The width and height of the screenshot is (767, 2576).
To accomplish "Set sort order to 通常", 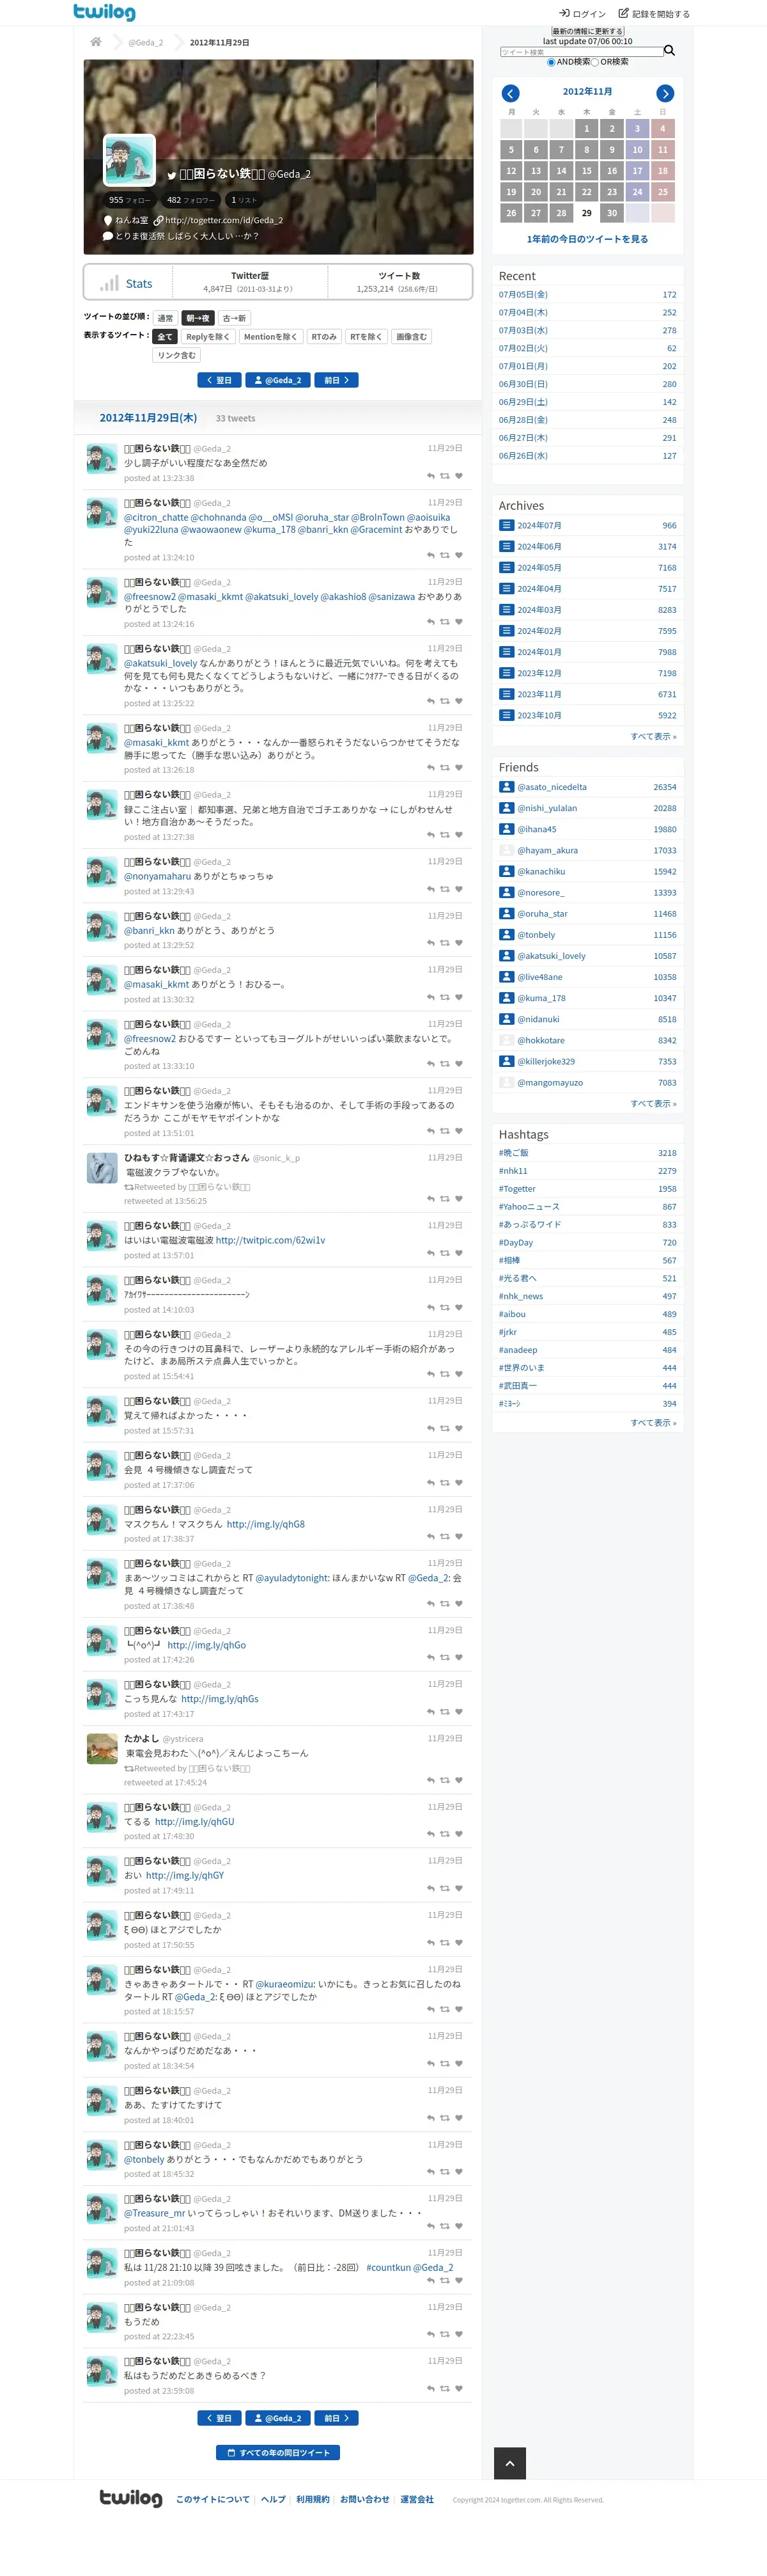I will tap(166, 318).
